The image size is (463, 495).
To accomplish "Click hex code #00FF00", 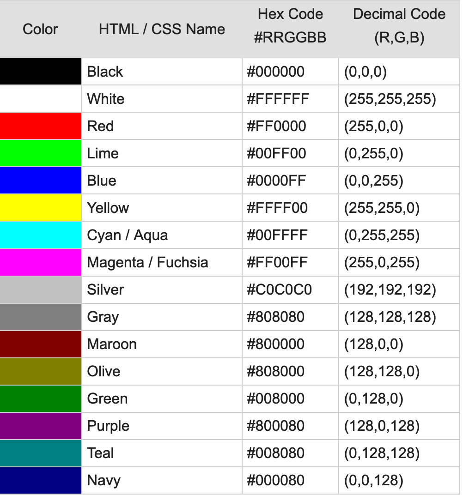I will point(276,153).
